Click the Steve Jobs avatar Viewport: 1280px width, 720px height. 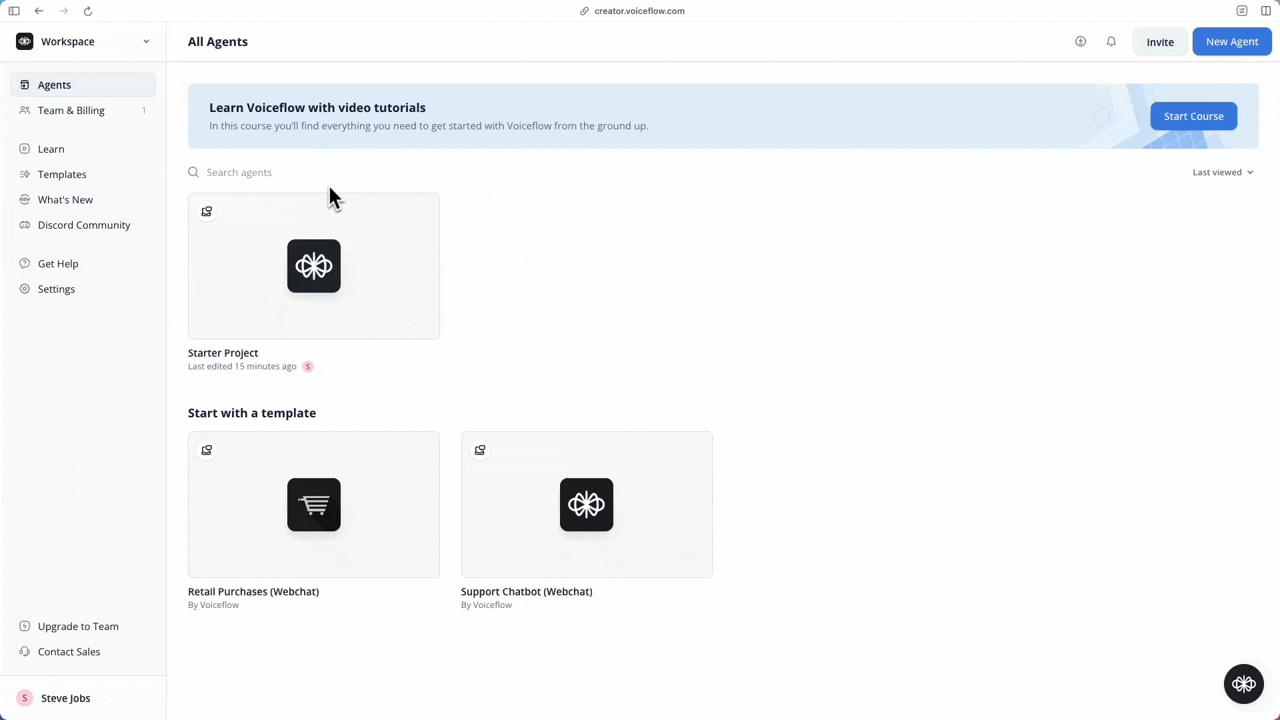tap(25, 698)
